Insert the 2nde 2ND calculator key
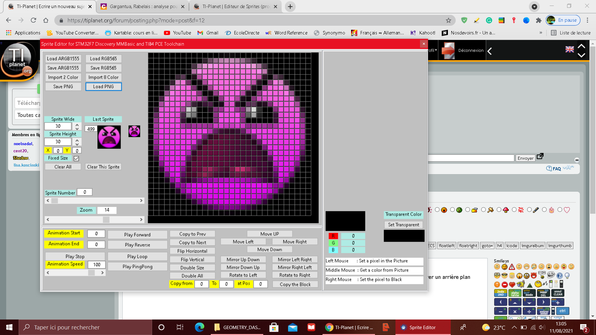This screenshot has height=335, width=596. [501, 293]
